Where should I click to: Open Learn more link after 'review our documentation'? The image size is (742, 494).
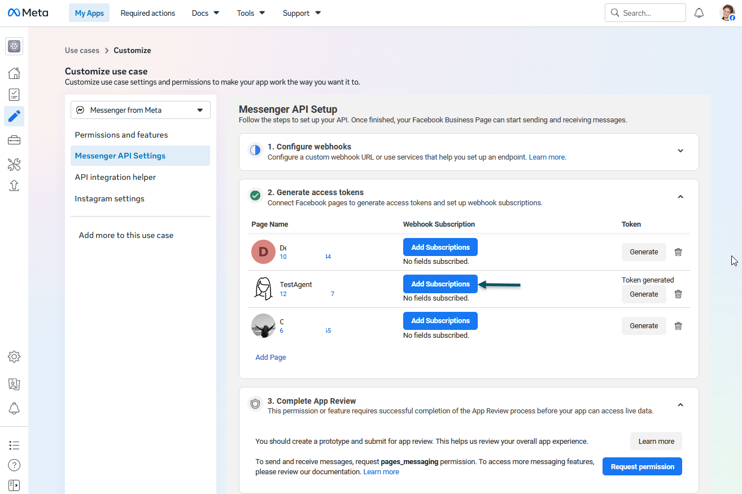[381, 472]
